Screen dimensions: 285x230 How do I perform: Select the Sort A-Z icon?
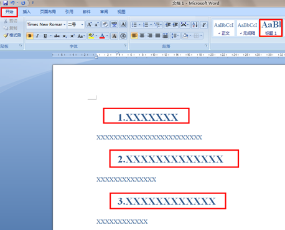coord(195,25)
